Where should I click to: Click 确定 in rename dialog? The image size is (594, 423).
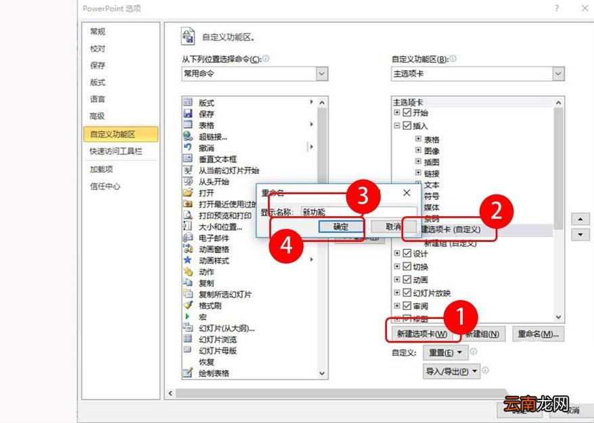tap(340, 226)
